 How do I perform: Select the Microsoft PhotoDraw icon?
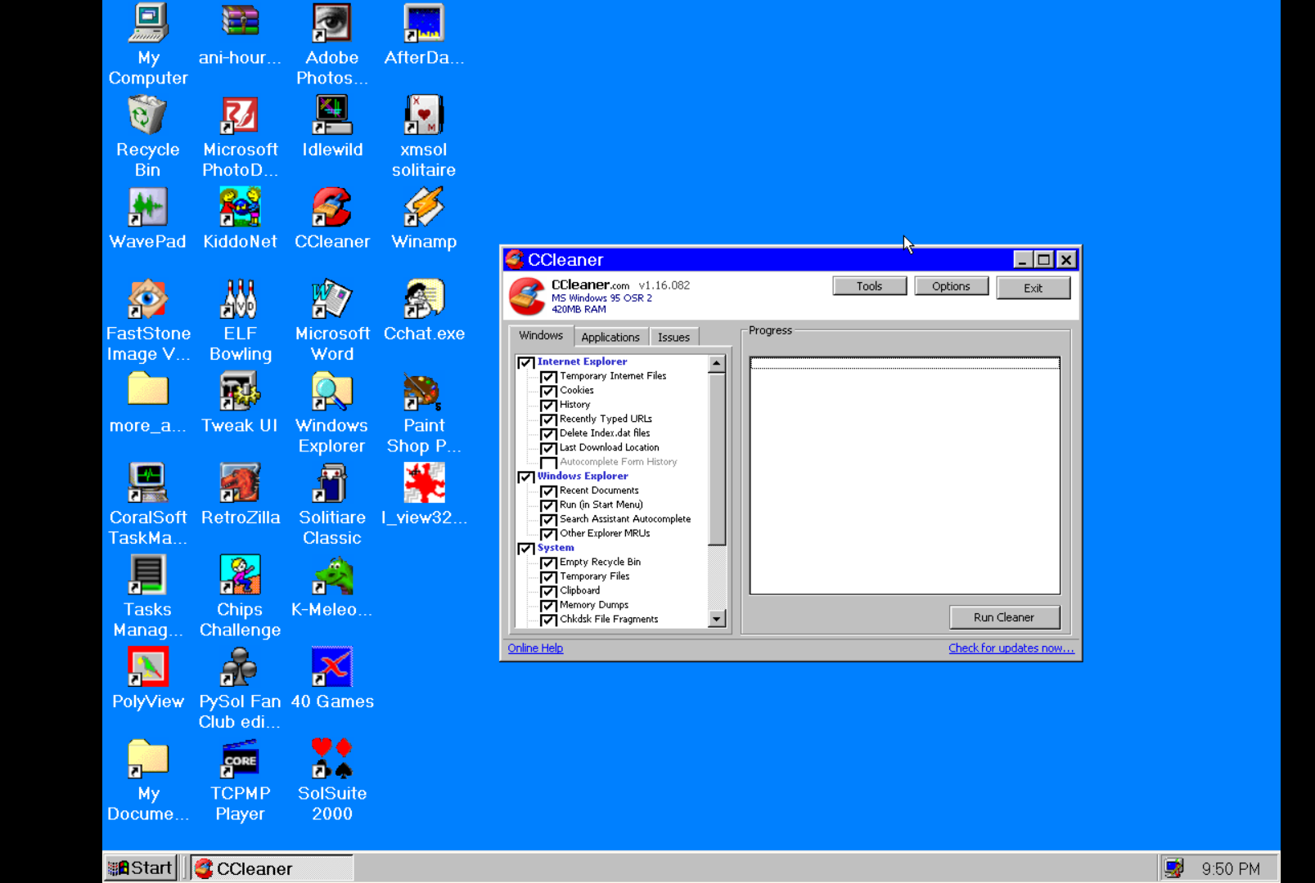tap(240, 114)
